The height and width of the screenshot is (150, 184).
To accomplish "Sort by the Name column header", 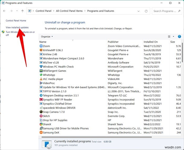I will click(x=43, y=42).
